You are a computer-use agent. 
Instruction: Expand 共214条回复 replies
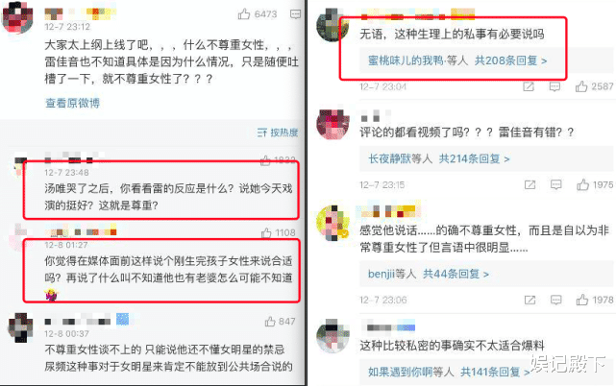click(x=474, y=159)
